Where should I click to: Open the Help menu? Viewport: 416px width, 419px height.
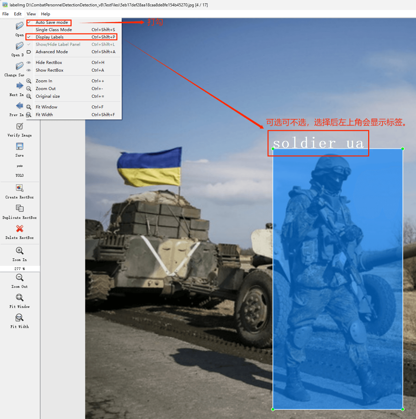[x=45, y=14]
